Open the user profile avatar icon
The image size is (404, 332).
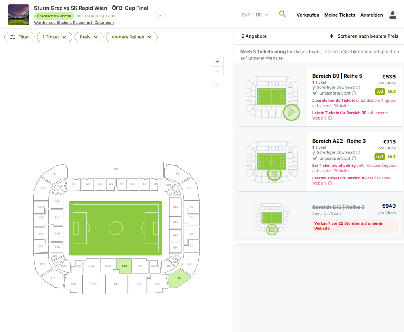coord(393,15)
